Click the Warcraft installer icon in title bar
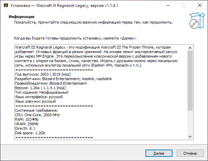 click(x=6, y=6)
